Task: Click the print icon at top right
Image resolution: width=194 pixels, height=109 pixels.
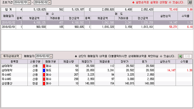Action: click(x=190, y=2)
